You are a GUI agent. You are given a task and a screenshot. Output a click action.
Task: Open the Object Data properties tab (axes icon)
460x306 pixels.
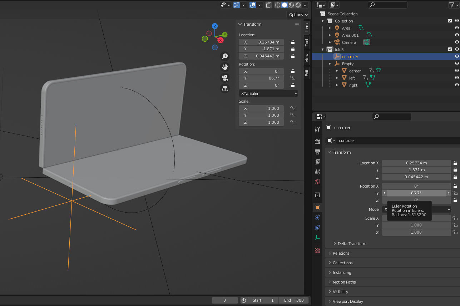pos(317,238)
